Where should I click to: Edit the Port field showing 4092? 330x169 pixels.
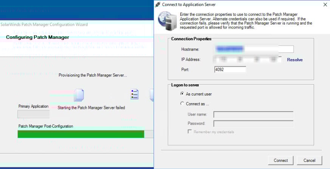230,69
